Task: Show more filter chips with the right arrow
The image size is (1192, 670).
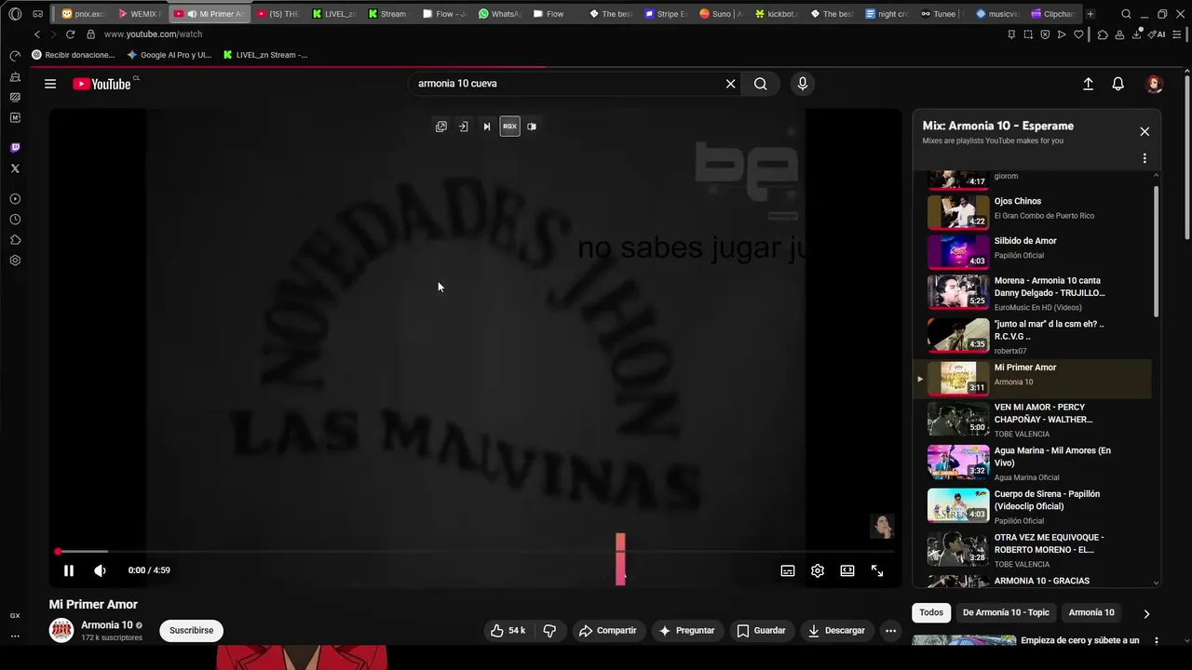Action: point(1146,613)
